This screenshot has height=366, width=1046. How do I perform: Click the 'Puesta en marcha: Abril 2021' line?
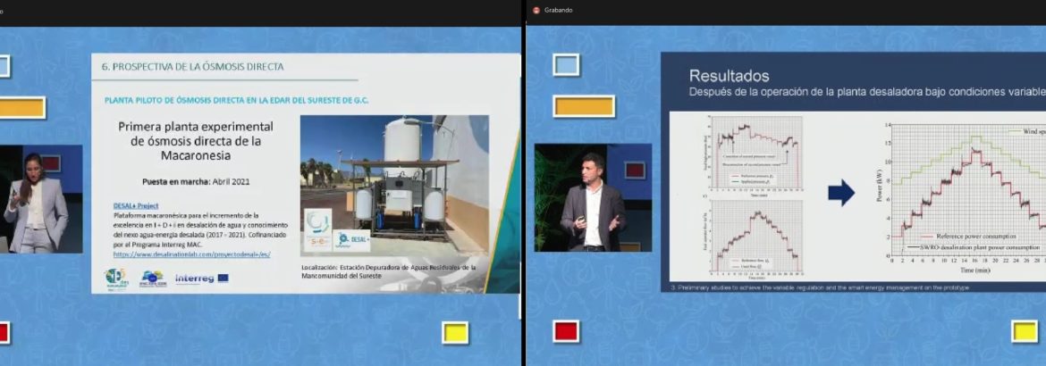point(195,181)
